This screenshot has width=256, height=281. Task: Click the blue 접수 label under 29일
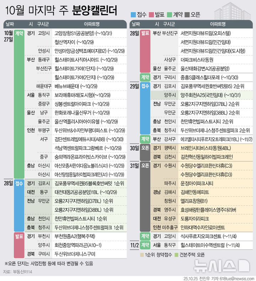[145, 86]
